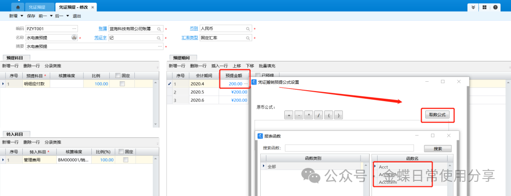The image size is (511, 196).
Task: Click the 取数公式 button
Action: click(437, 114)
